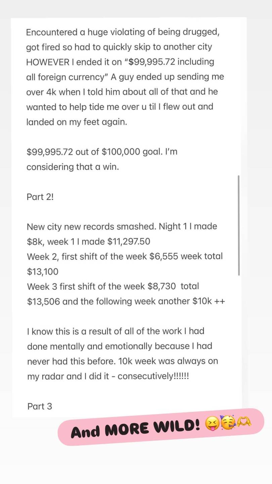The width and height of the screenshot is (272, 484).
Task: Click the word 'consecutively!!!!!!'
Action: pos(153,376)
